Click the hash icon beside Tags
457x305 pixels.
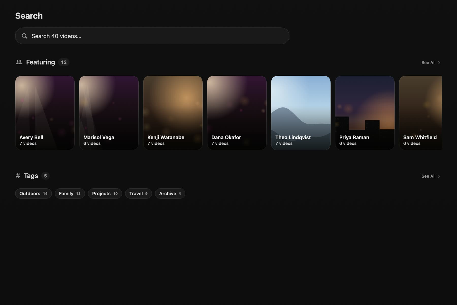click(18, 176)
